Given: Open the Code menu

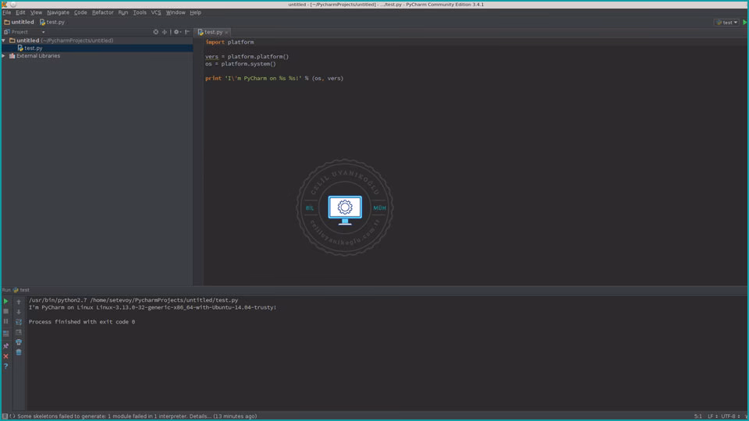Looking at the screenshot, I should tap(80, 12).
